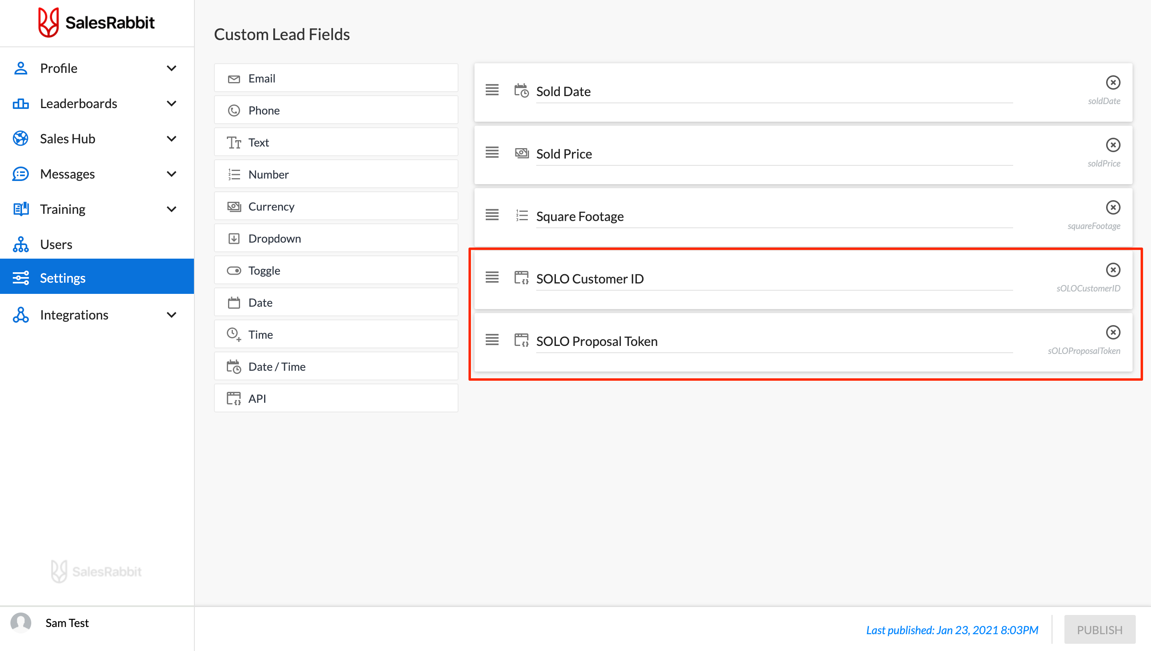Edit the Sold Date name field
The height and width of the screenshot is (651, 1151).
774,92
